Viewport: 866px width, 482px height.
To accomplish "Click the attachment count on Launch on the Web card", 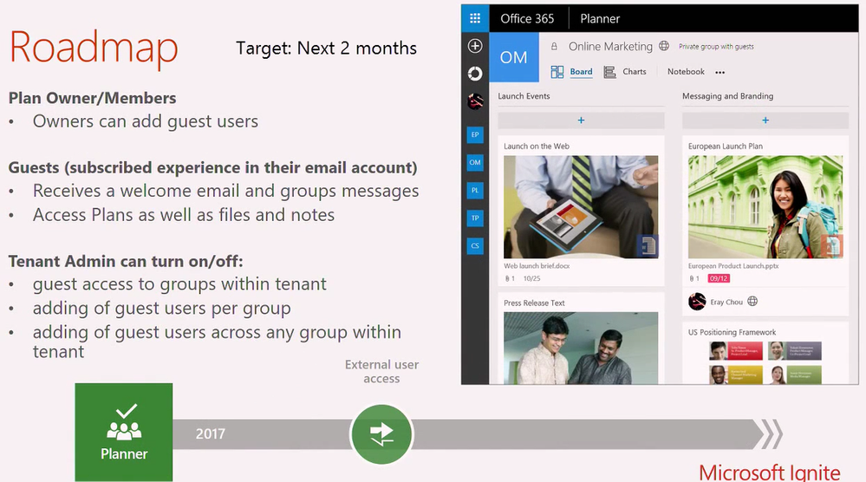I will [510, 279].
